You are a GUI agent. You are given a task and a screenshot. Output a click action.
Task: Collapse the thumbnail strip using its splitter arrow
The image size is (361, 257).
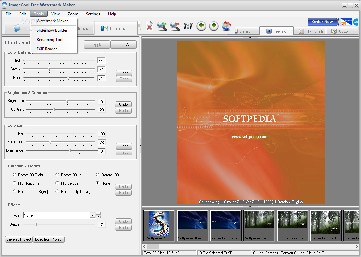[250, 206]
